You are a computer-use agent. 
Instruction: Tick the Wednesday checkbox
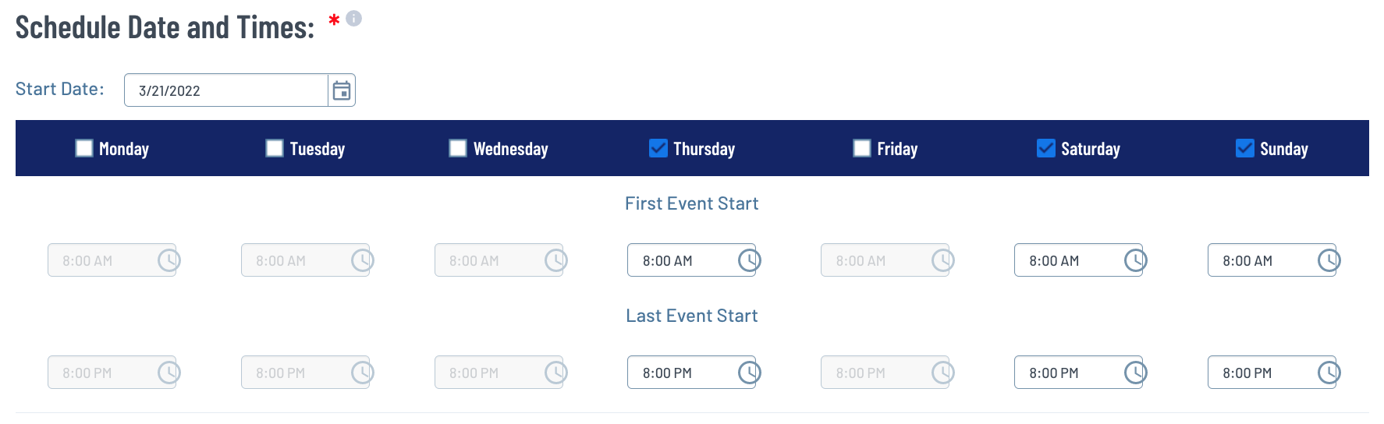pyautogui.click(x=458, y=148)
